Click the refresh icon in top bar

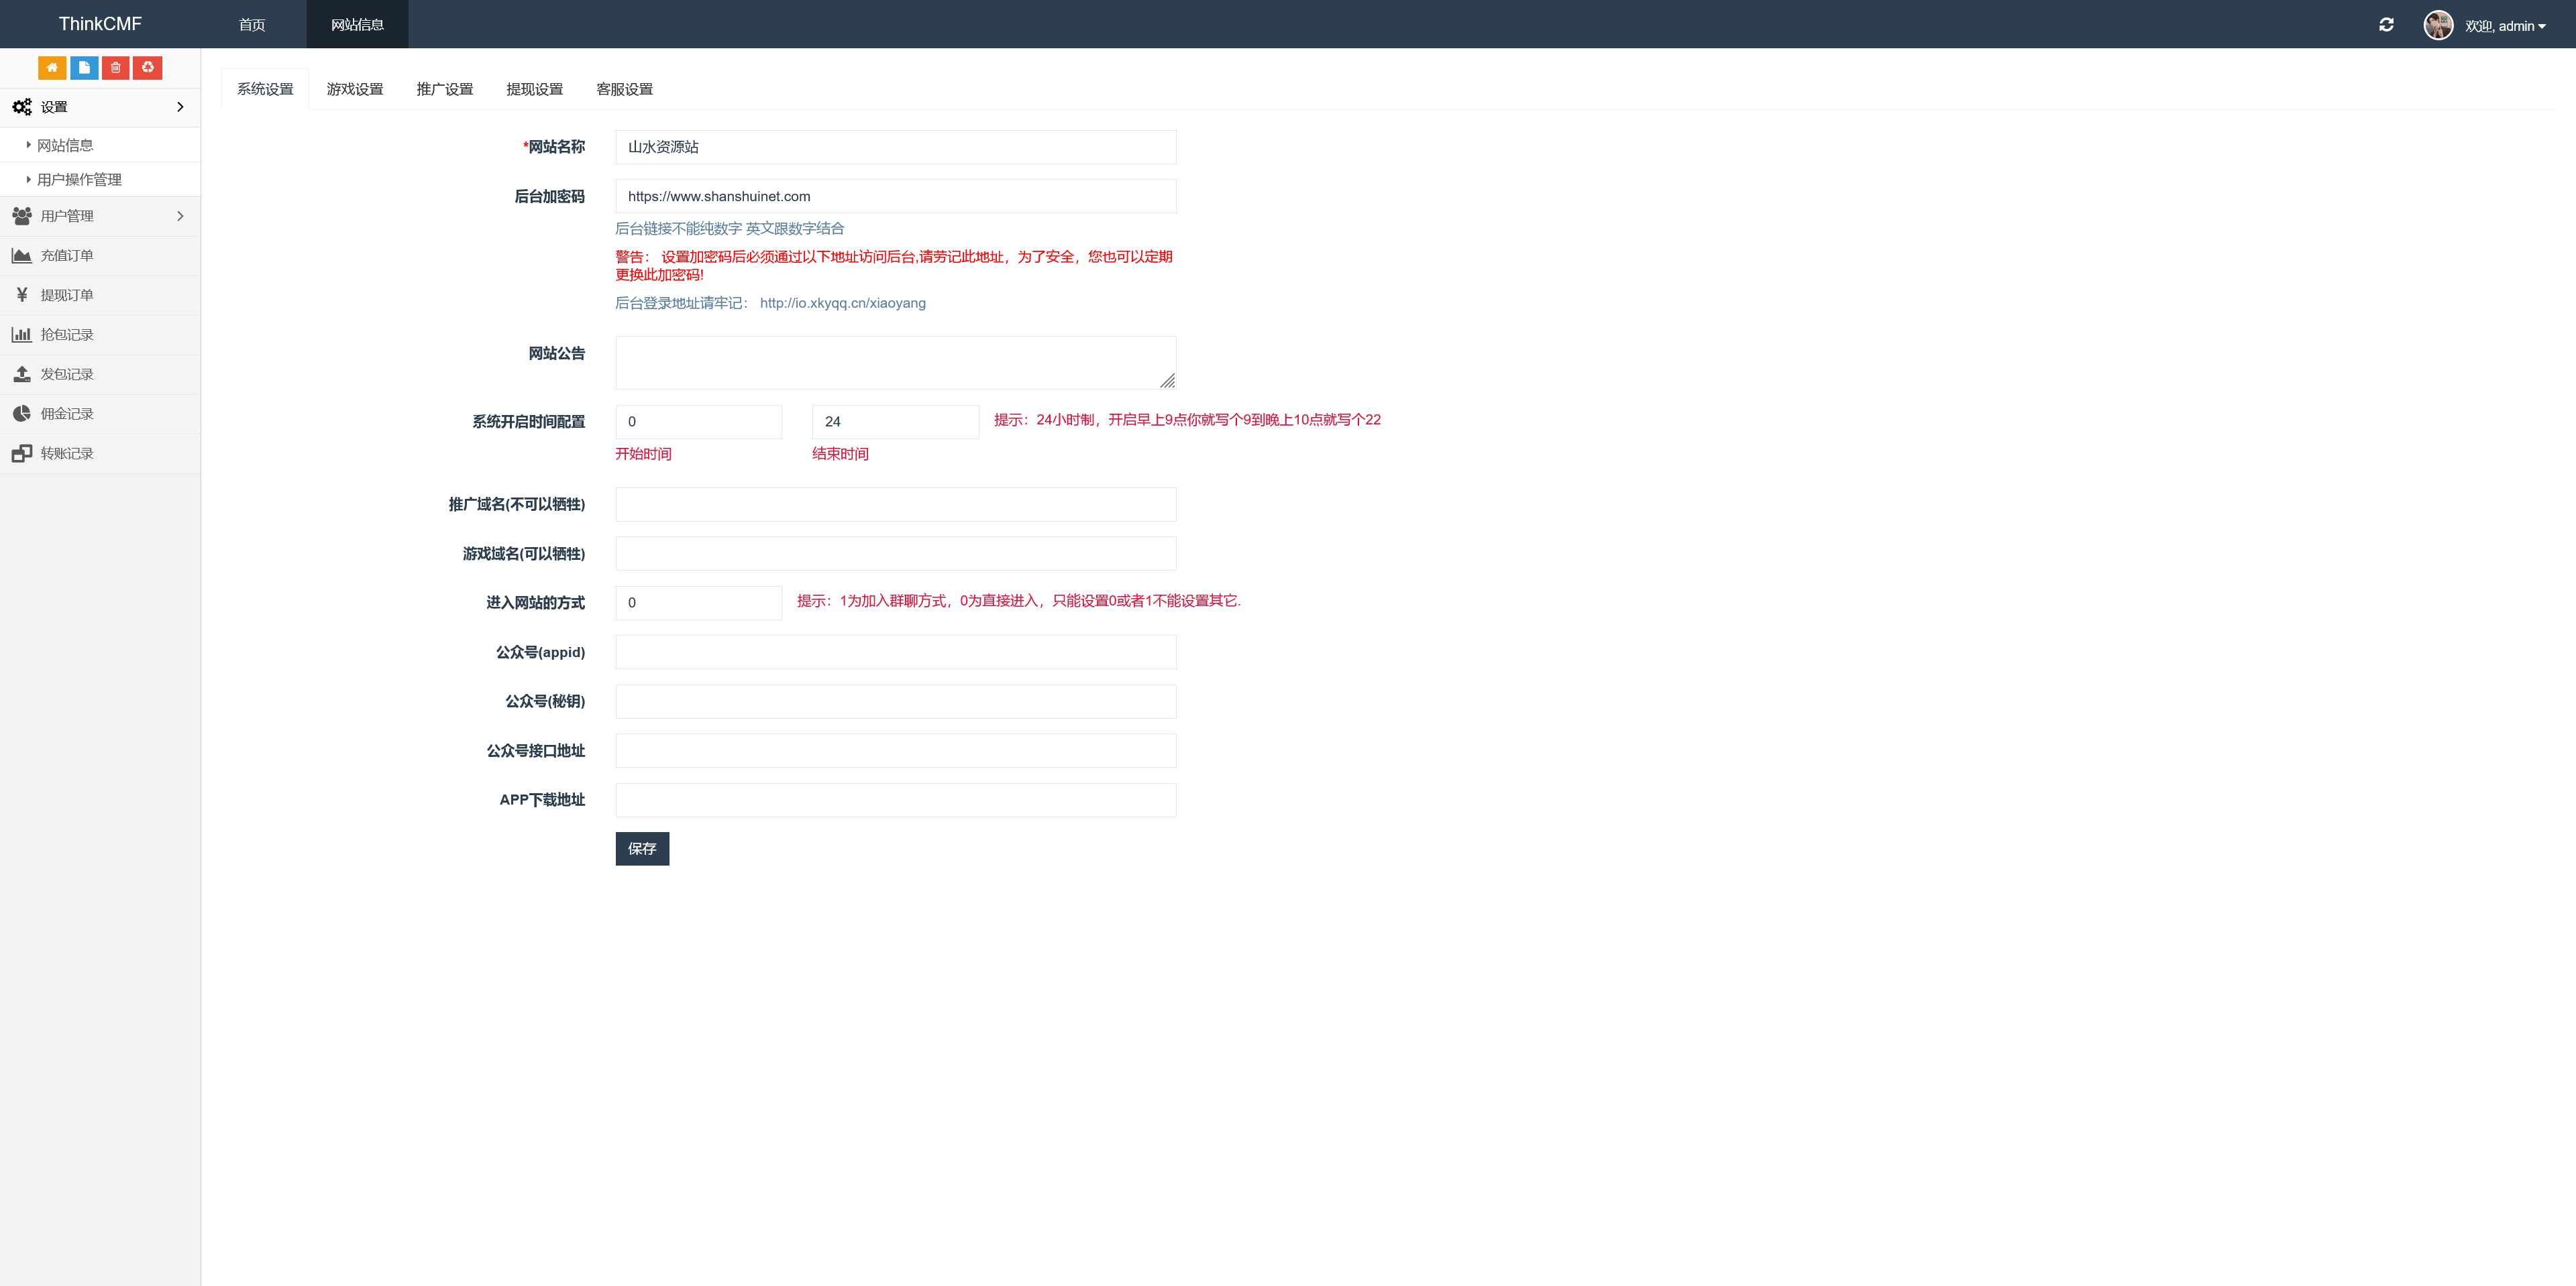2386,25
